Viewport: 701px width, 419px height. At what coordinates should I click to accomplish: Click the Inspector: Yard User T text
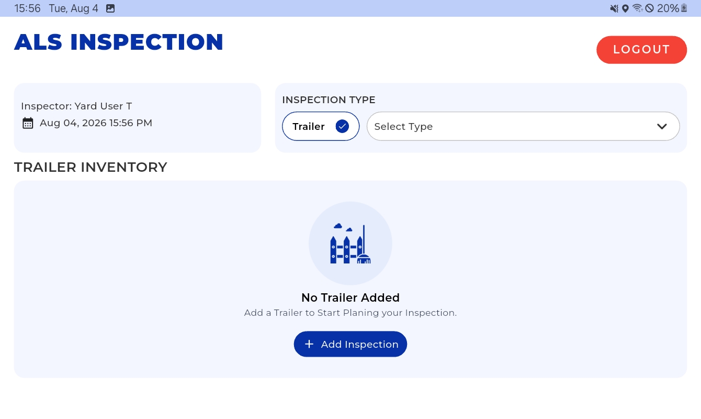tap(76, 106)
